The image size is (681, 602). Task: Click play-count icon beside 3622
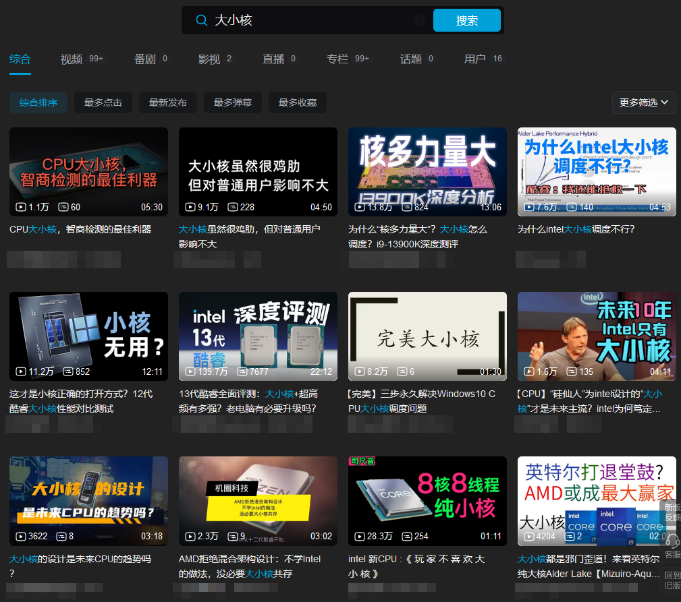(x=21, y=536)
